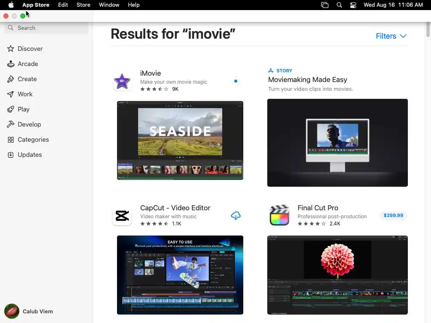Open Final Cut Pro flower screenshot
The height and width of the screenshot is (323, 431).
pos(337,275)
